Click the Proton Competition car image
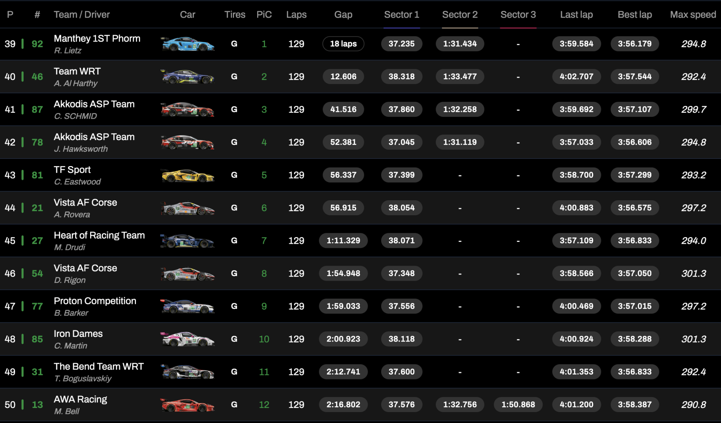This screenshot has height=423, width=721. (x=187, y=306)
